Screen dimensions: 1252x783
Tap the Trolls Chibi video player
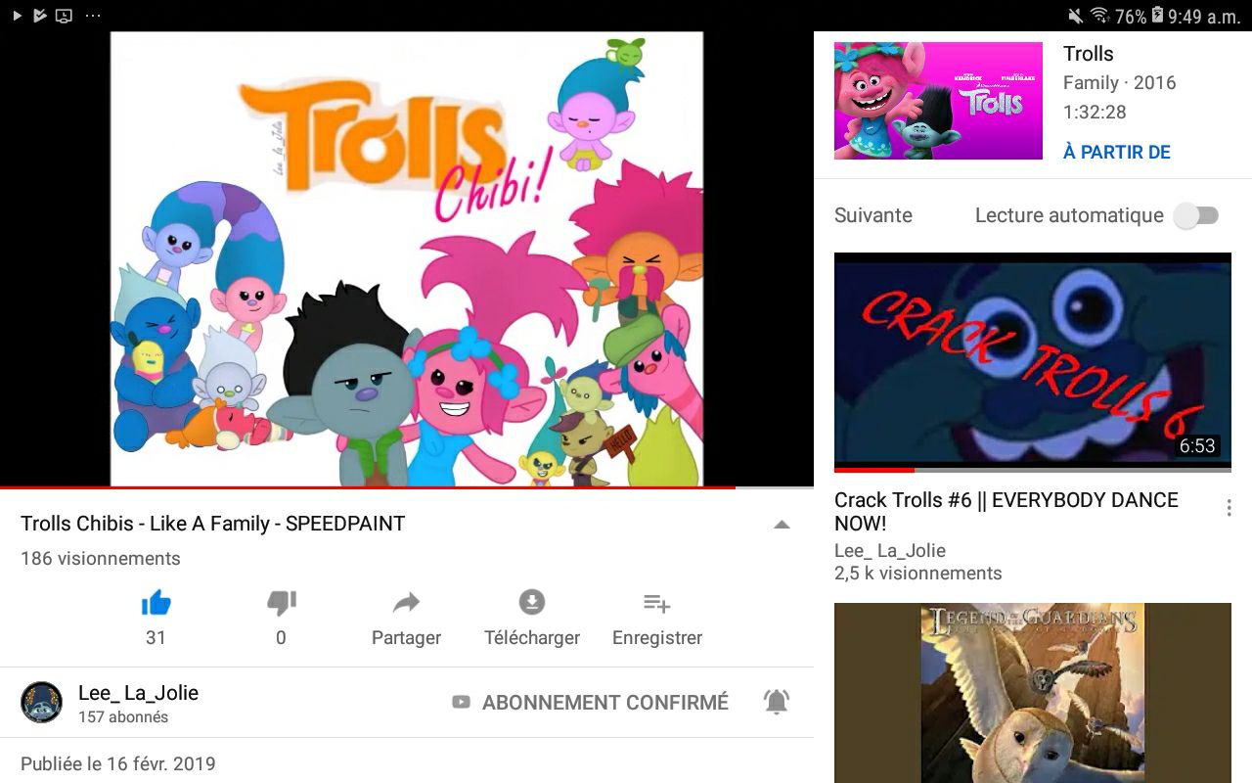click(x=407, y=258)
